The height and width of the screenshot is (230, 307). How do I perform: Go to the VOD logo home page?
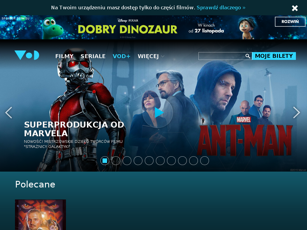(27, 55)
